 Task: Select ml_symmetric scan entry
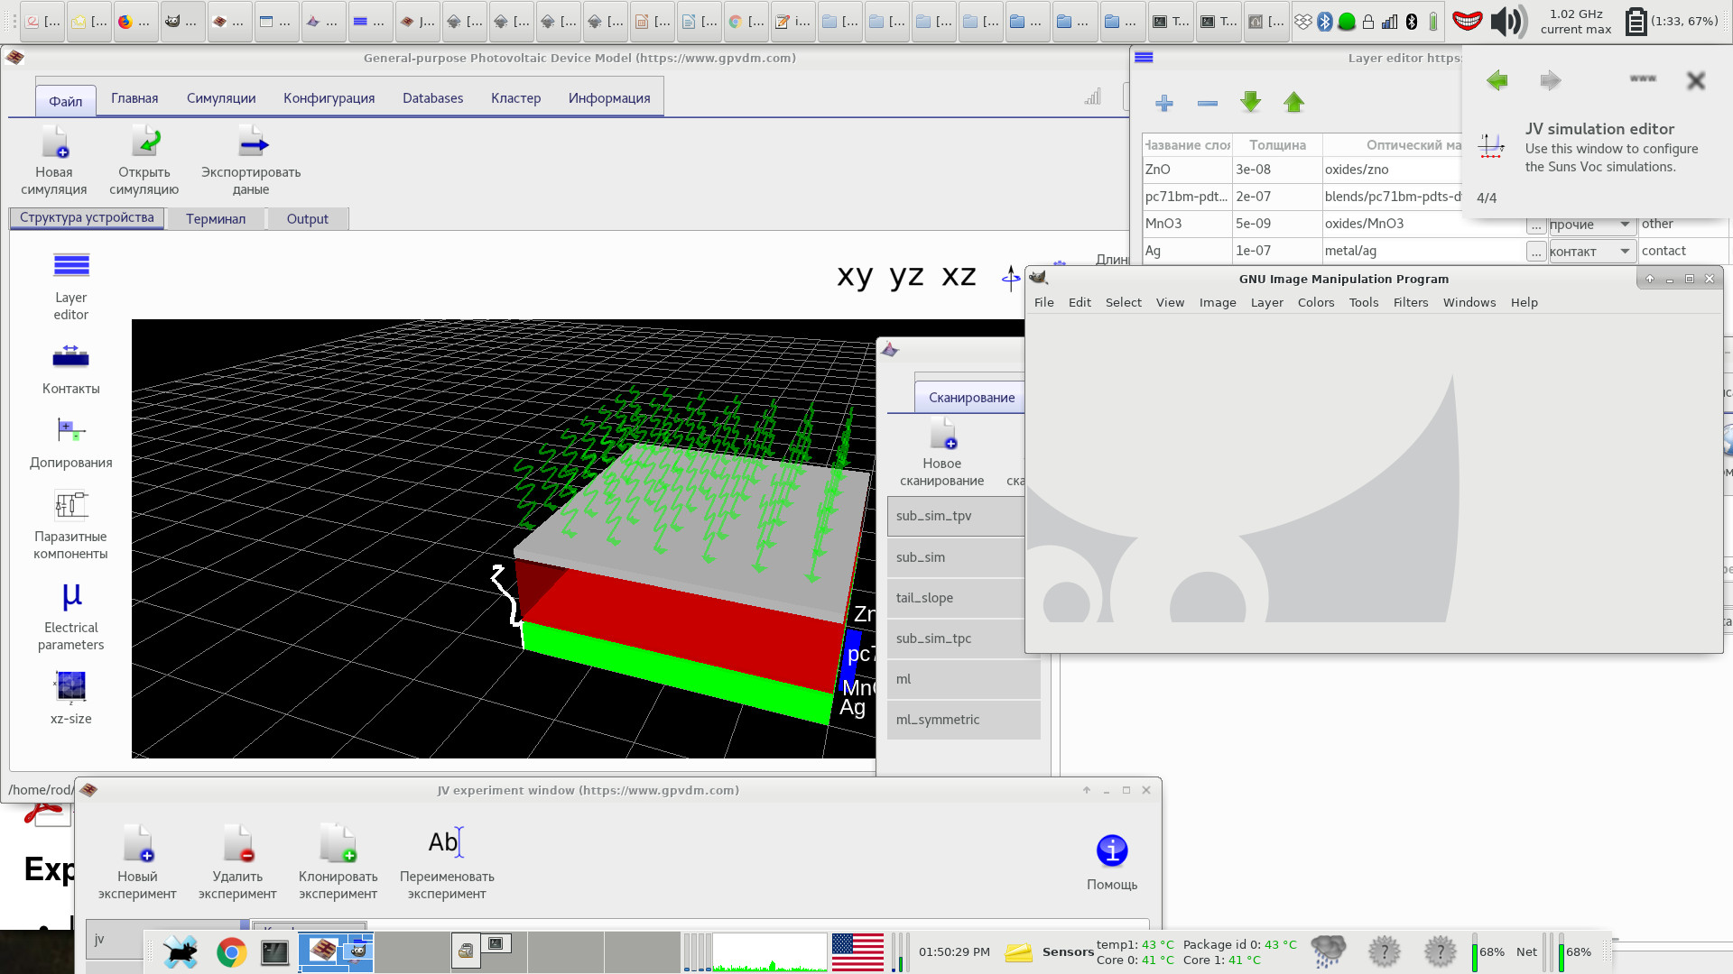(x=963, y=720)
